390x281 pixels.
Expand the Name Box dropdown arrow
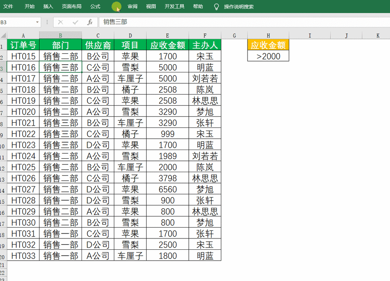click(38, 22)
